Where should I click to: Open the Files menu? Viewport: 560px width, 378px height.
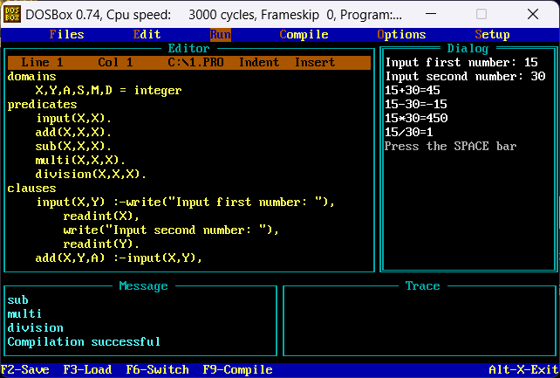(x=67, y=35)
